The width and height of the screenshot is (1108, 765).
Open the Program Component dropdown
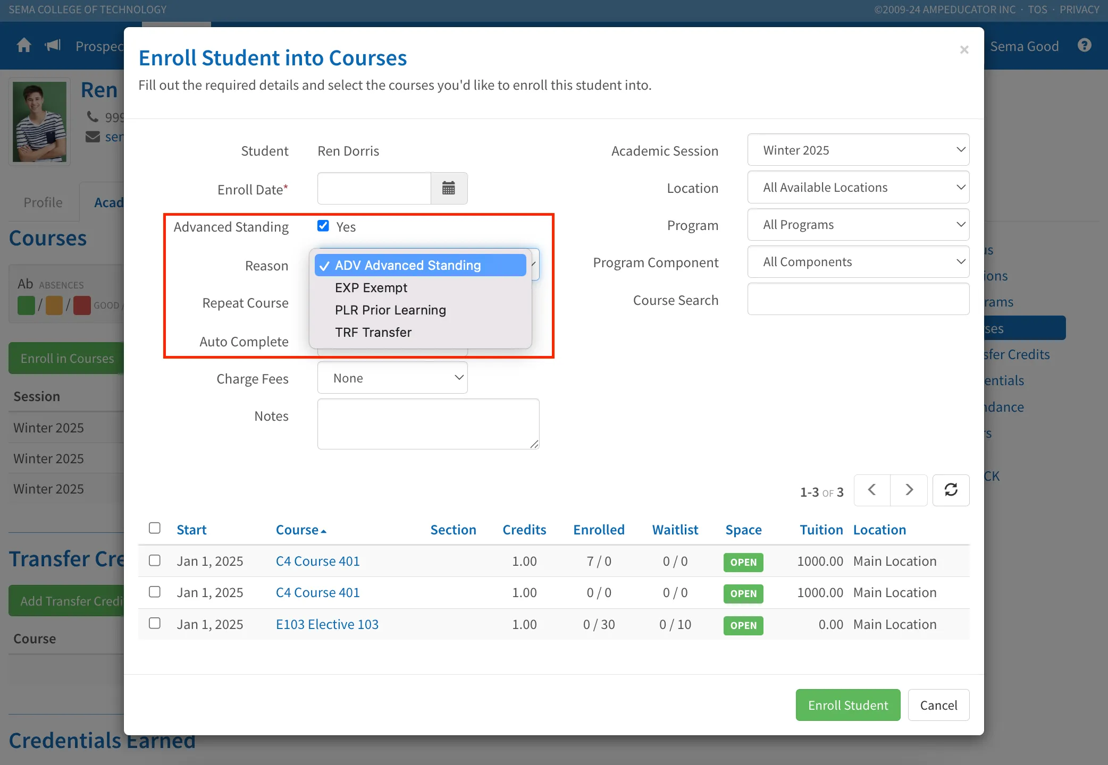tap(858, 261)
